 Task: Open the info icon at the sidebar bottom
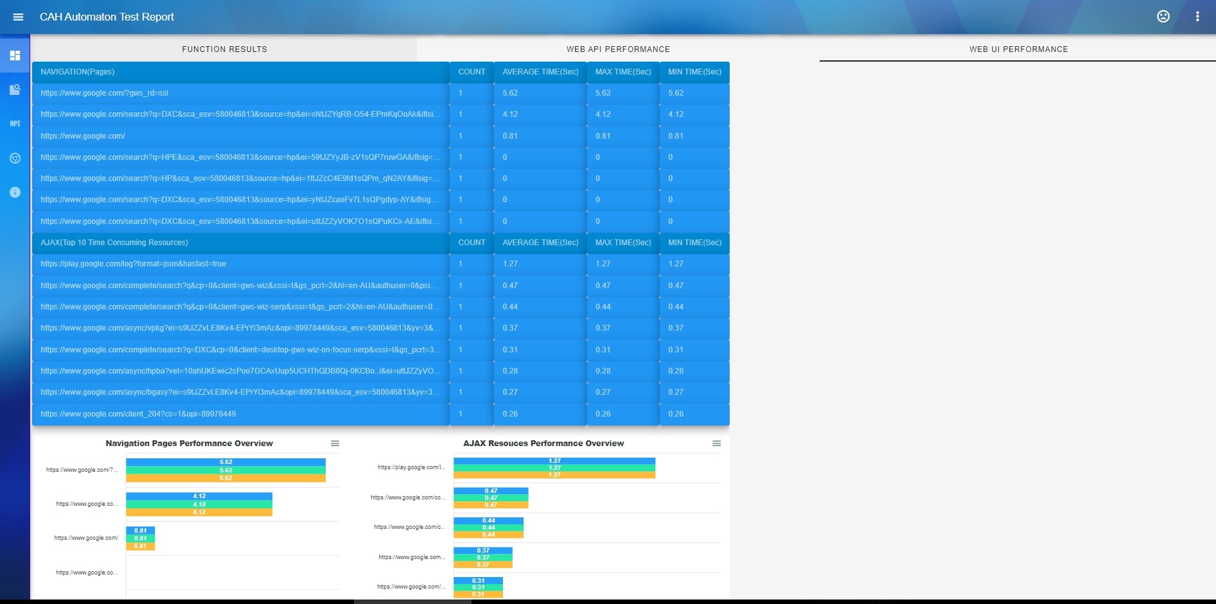coord(14,192)
